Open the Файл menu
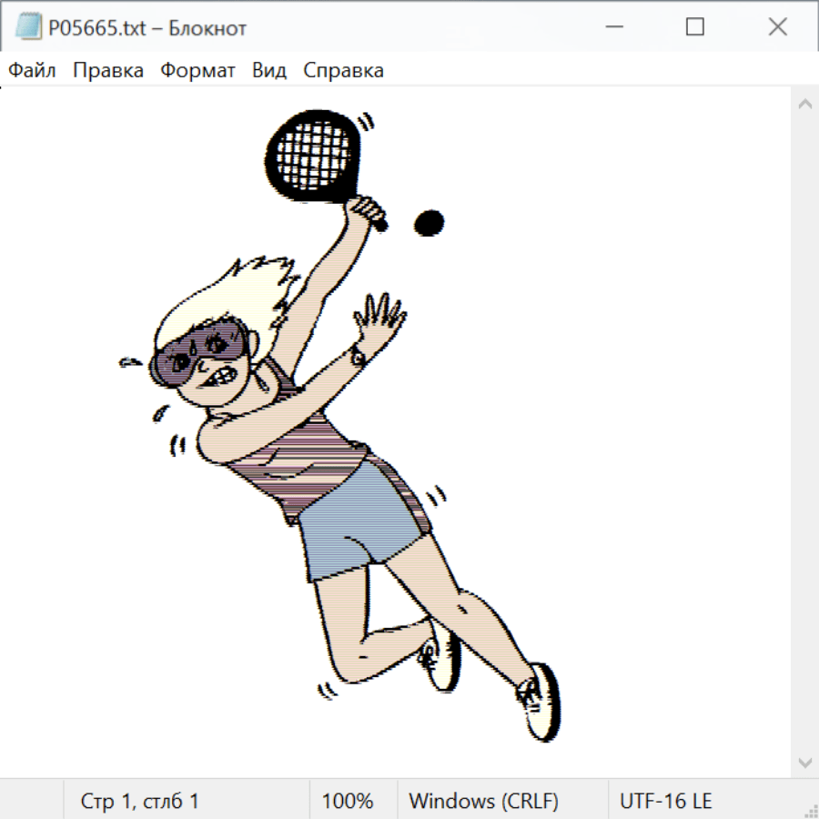 (x=33, y=71)
